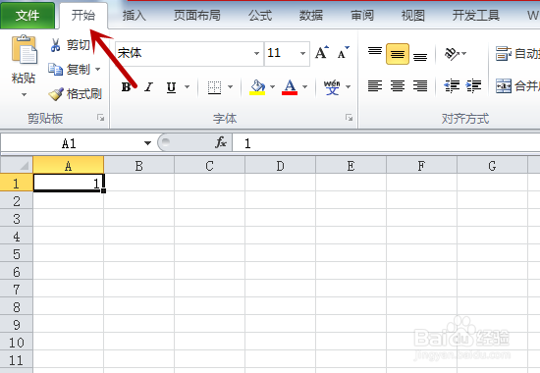Click the wén phonetic guide icon
540x373 pixels.
coord(332,86)
